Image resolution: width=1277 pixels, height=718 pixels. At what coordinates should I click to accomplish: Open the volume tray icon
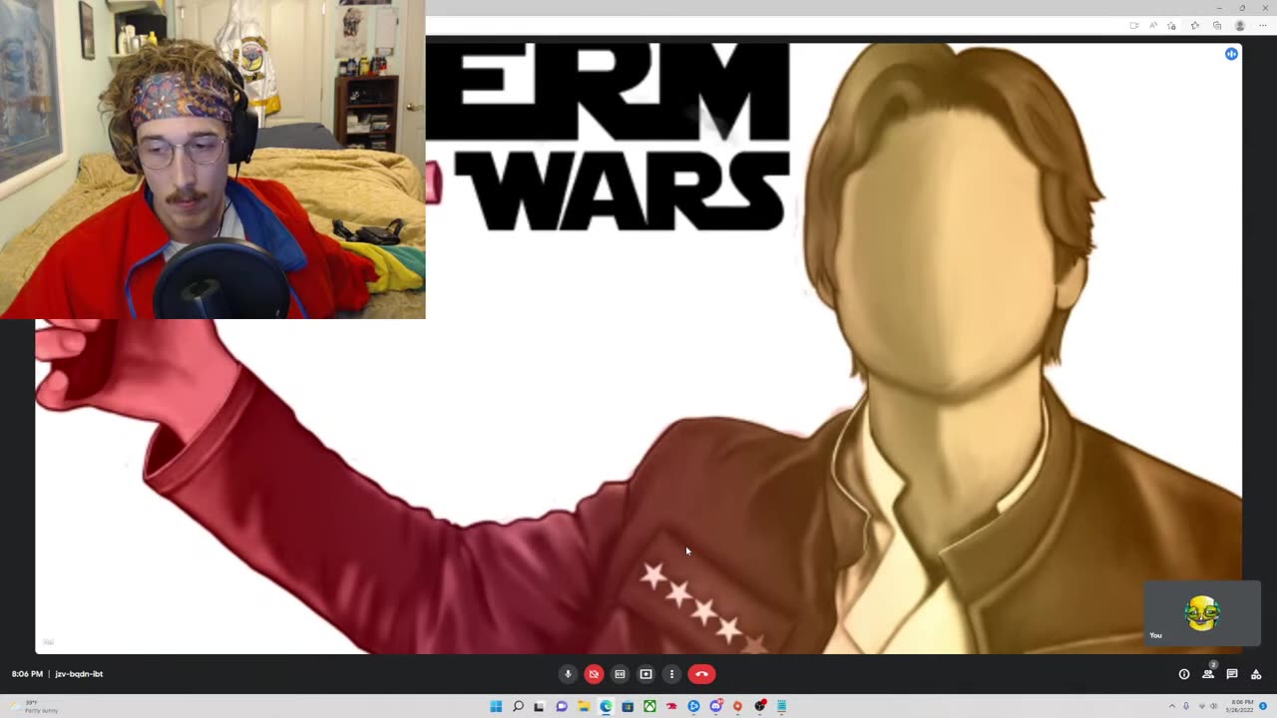pyautogui.click(x=1213, y=706)
